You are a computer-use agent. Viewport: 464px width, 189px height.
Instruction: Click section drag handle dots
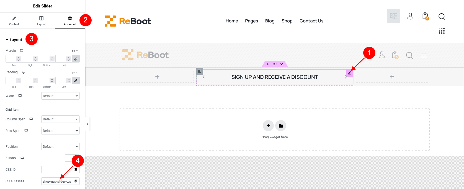point(275,64)
